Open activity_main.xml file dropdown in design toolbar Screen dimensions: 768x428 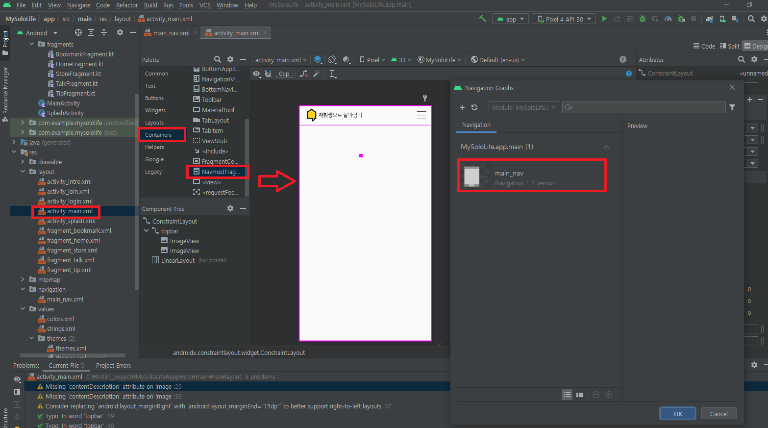(x=281, y=60)
